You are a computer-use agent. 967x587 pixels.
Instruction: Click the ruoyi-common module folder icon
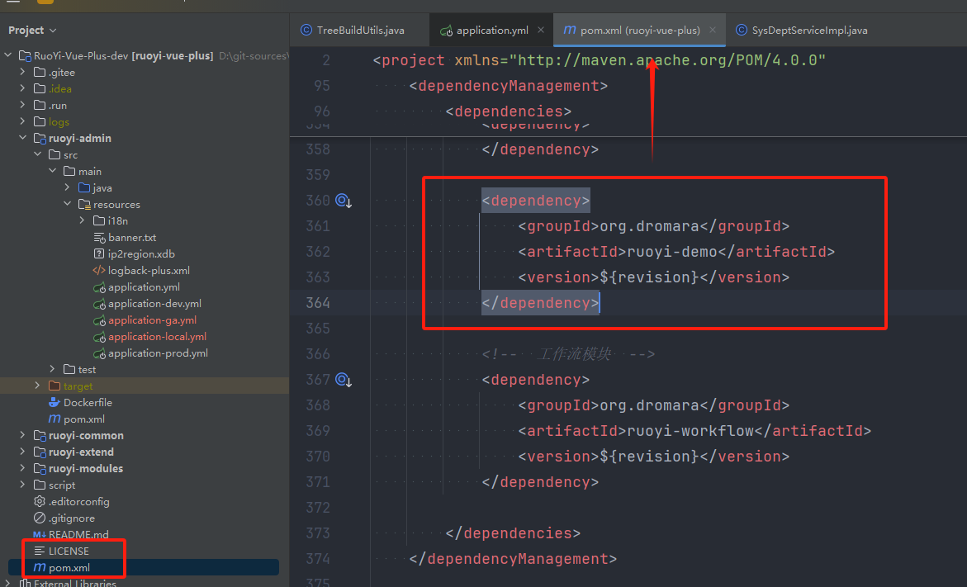[x=40, y=435]
